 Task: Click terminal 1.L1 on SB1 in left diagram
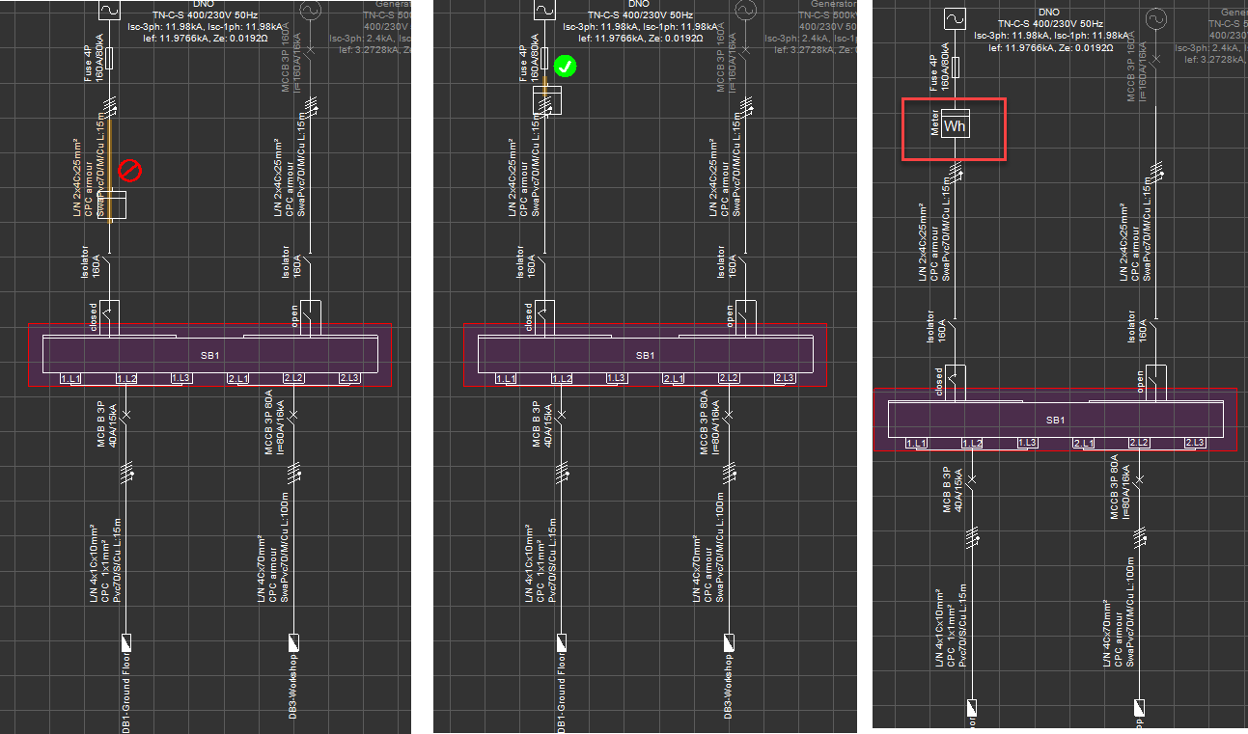pyautogui.click(x=72, y=376)
